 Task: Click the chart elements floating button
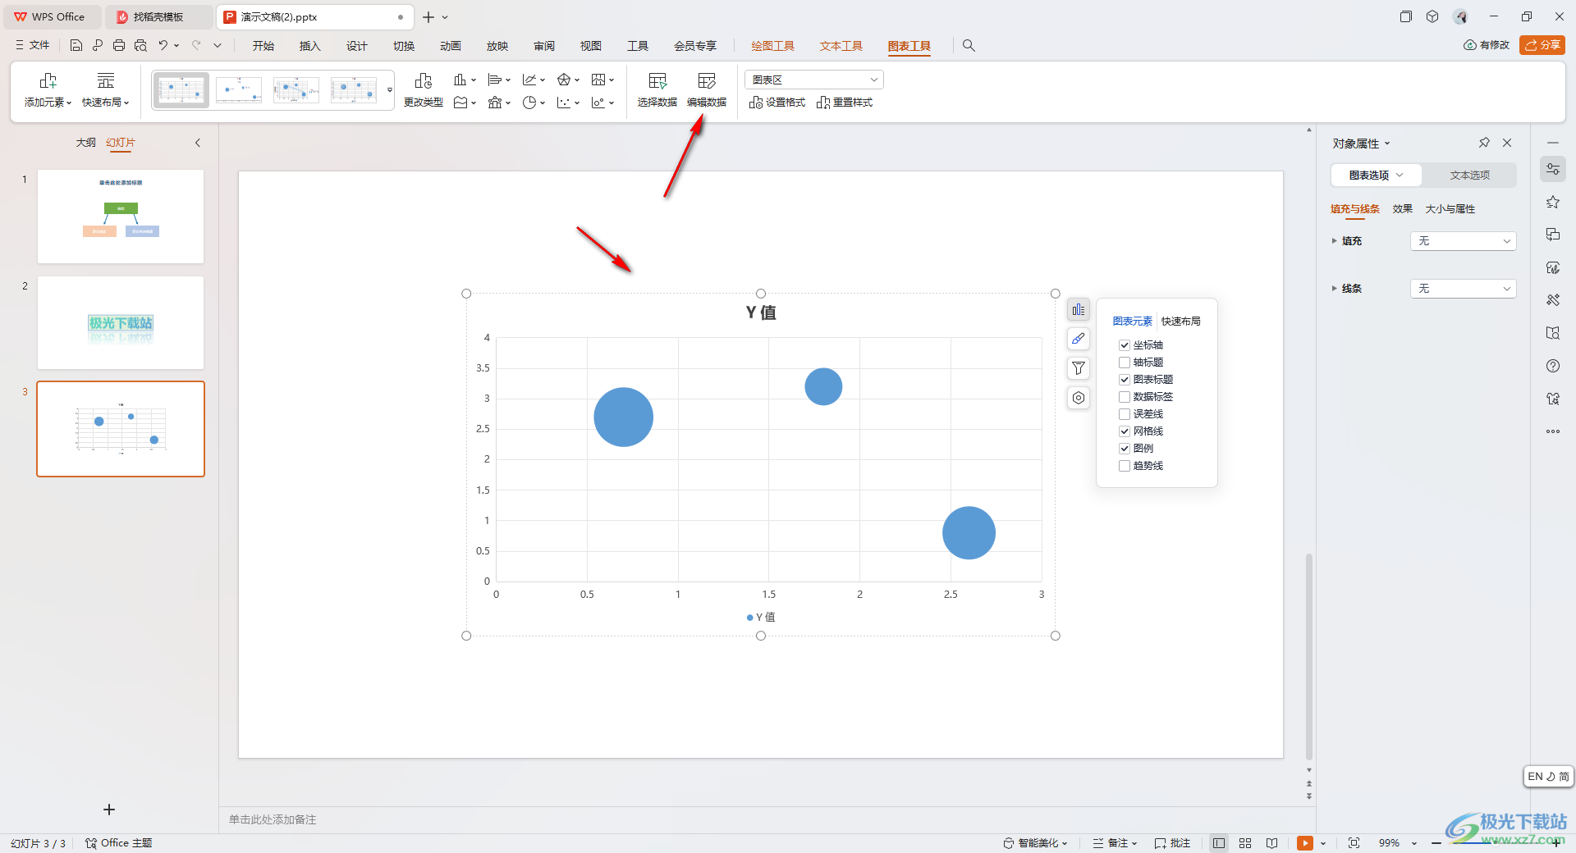[1079, 310]
